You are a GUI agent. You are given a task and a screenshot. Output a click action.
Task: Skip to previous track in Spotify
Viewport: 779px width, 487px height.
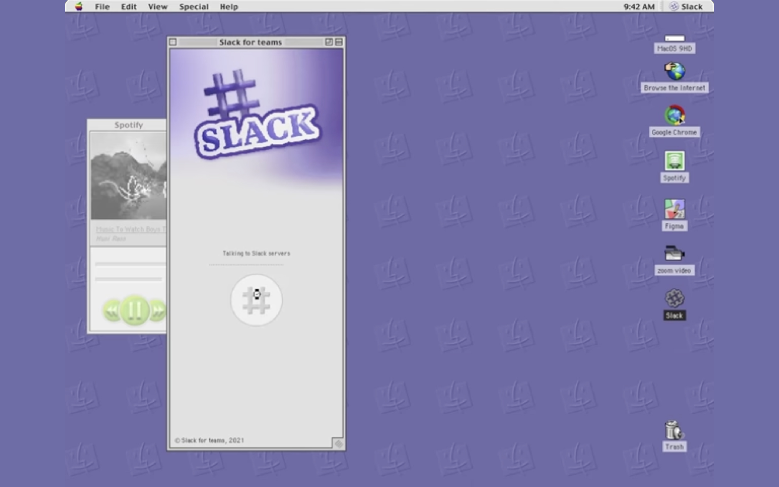pyautogui.click(x=112, y=311)
